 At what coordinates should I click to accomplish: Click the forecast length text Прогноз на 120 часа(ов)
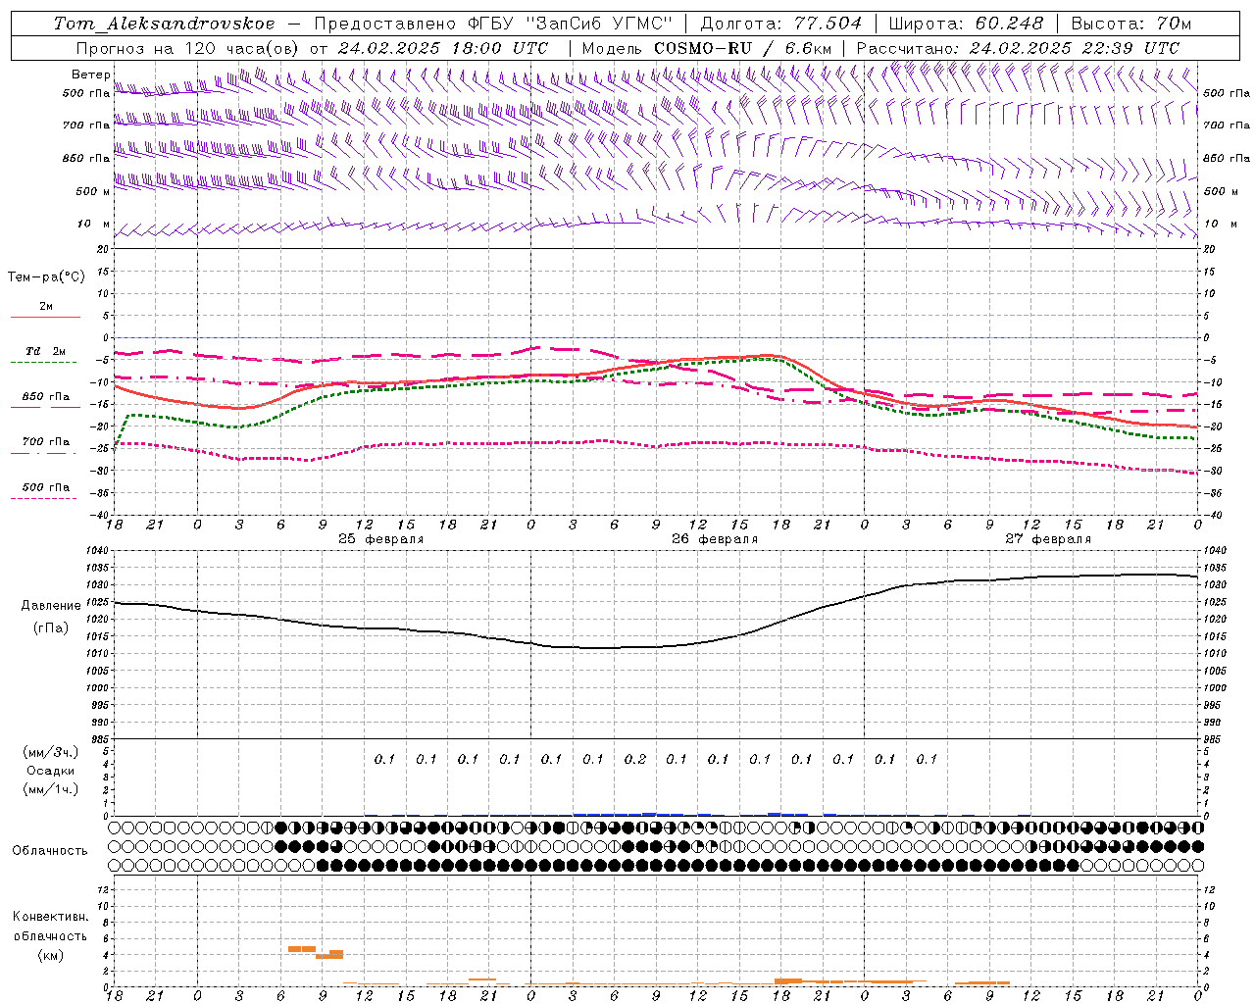188,48
